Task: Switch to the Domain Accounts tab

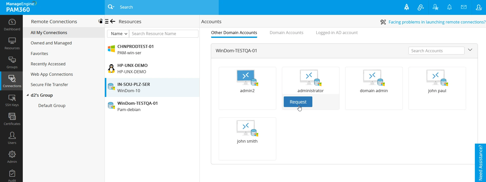Action: pos(286,33)
